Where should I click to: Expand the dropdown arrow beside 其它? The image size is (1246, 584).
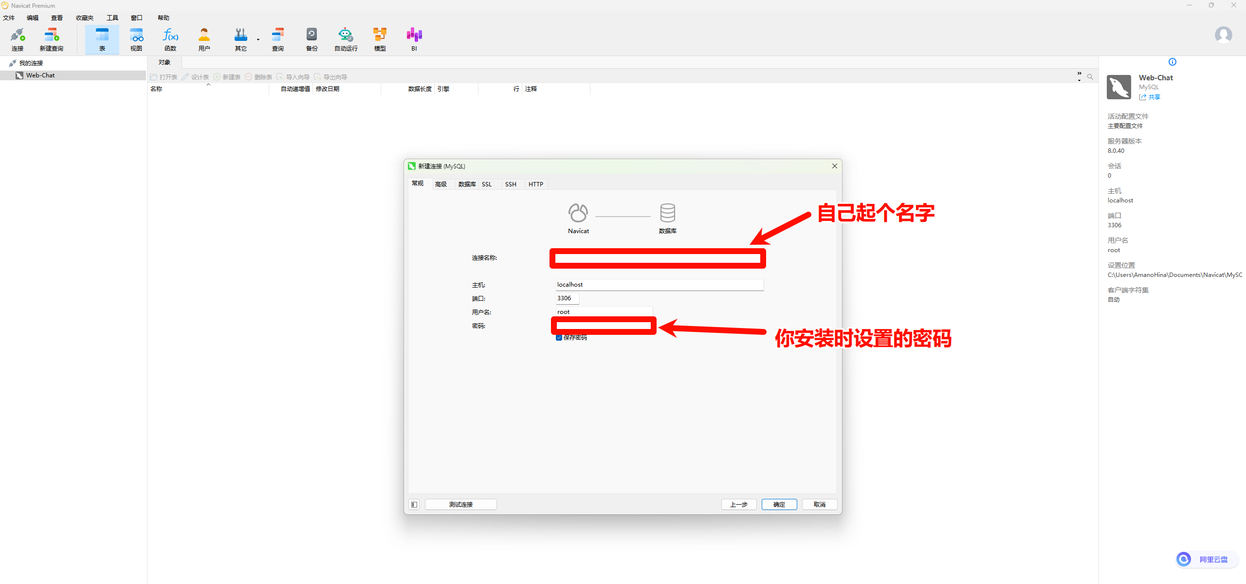[x=258, y=39]
